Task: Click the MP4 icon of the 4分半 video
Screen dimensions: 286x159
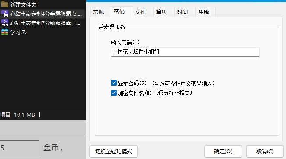Action: 5,14
